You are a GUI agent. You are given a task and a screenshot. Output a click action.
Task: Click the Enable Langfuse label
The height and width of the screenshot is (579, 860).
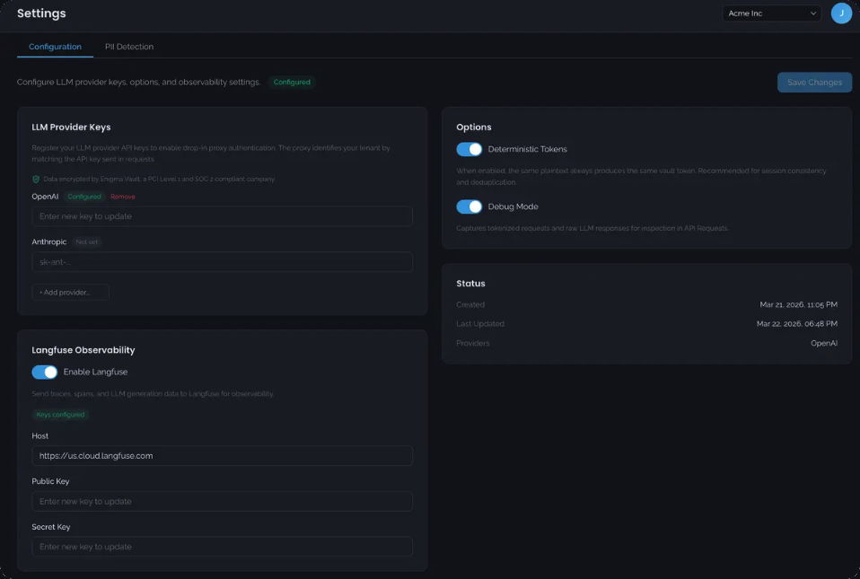(x=95, y=372)
